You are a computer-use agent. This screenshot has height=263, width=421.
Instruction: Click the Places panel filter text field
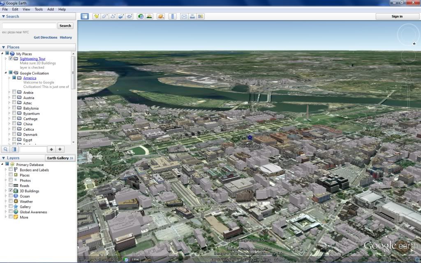click(x=33, y=149)
